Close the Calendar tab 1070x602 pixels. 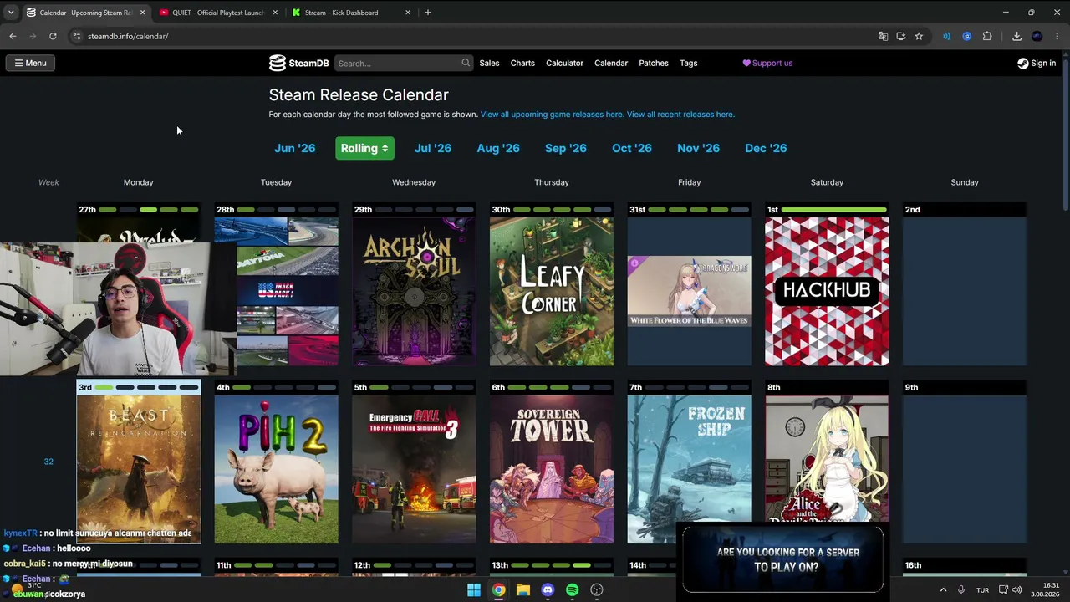tap(142, 13)
